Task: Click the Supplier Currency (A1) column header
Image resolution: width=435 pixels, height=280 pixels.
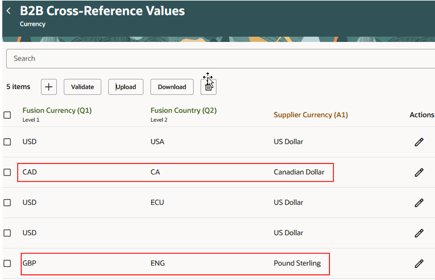Action: [x=311, y=115]
